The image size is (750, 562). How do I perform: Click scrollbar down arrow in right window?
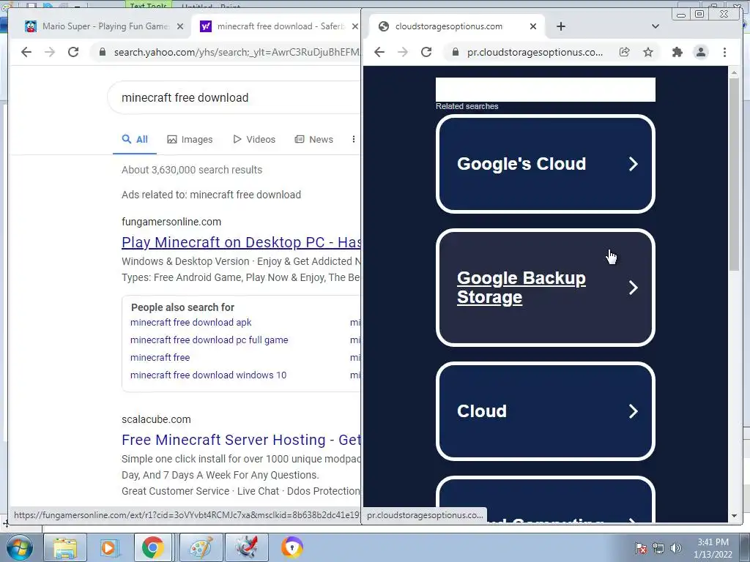[734, 516]
